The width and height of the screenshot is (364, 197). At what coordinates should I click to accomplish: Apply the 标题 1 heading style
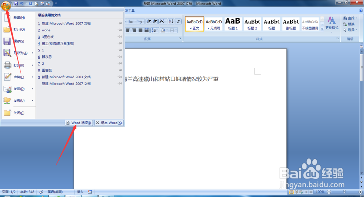[233, 24]
